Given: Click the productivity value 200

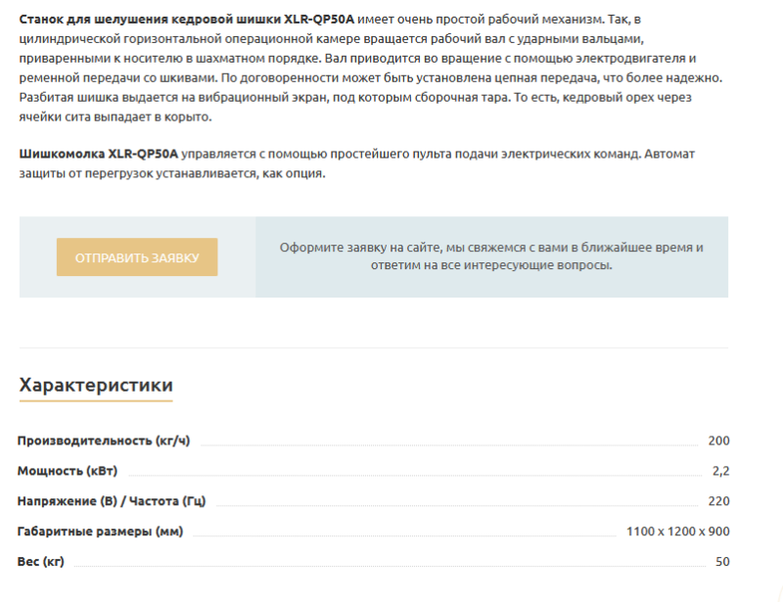Looking at the screenshot, I should point(718,440).
